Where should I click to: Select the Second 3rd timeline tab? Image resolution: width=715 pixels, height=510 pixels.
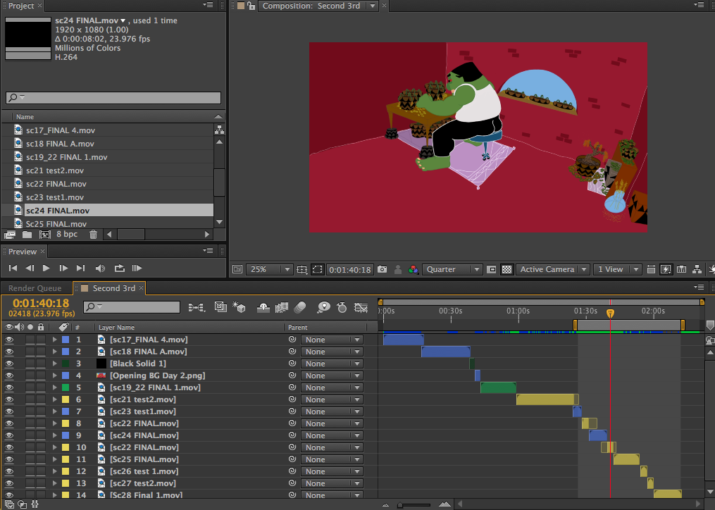(113, 288)
